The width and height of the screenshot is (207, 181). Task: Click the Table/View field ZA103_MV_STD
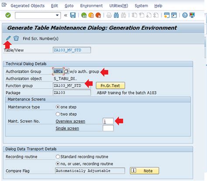coord(72,50)
